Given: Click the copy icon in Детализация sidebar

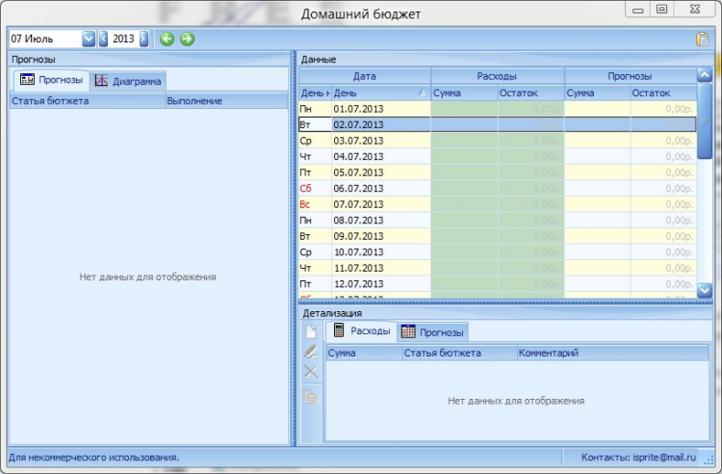Looking at the screenshot, I should pos(311,397).
